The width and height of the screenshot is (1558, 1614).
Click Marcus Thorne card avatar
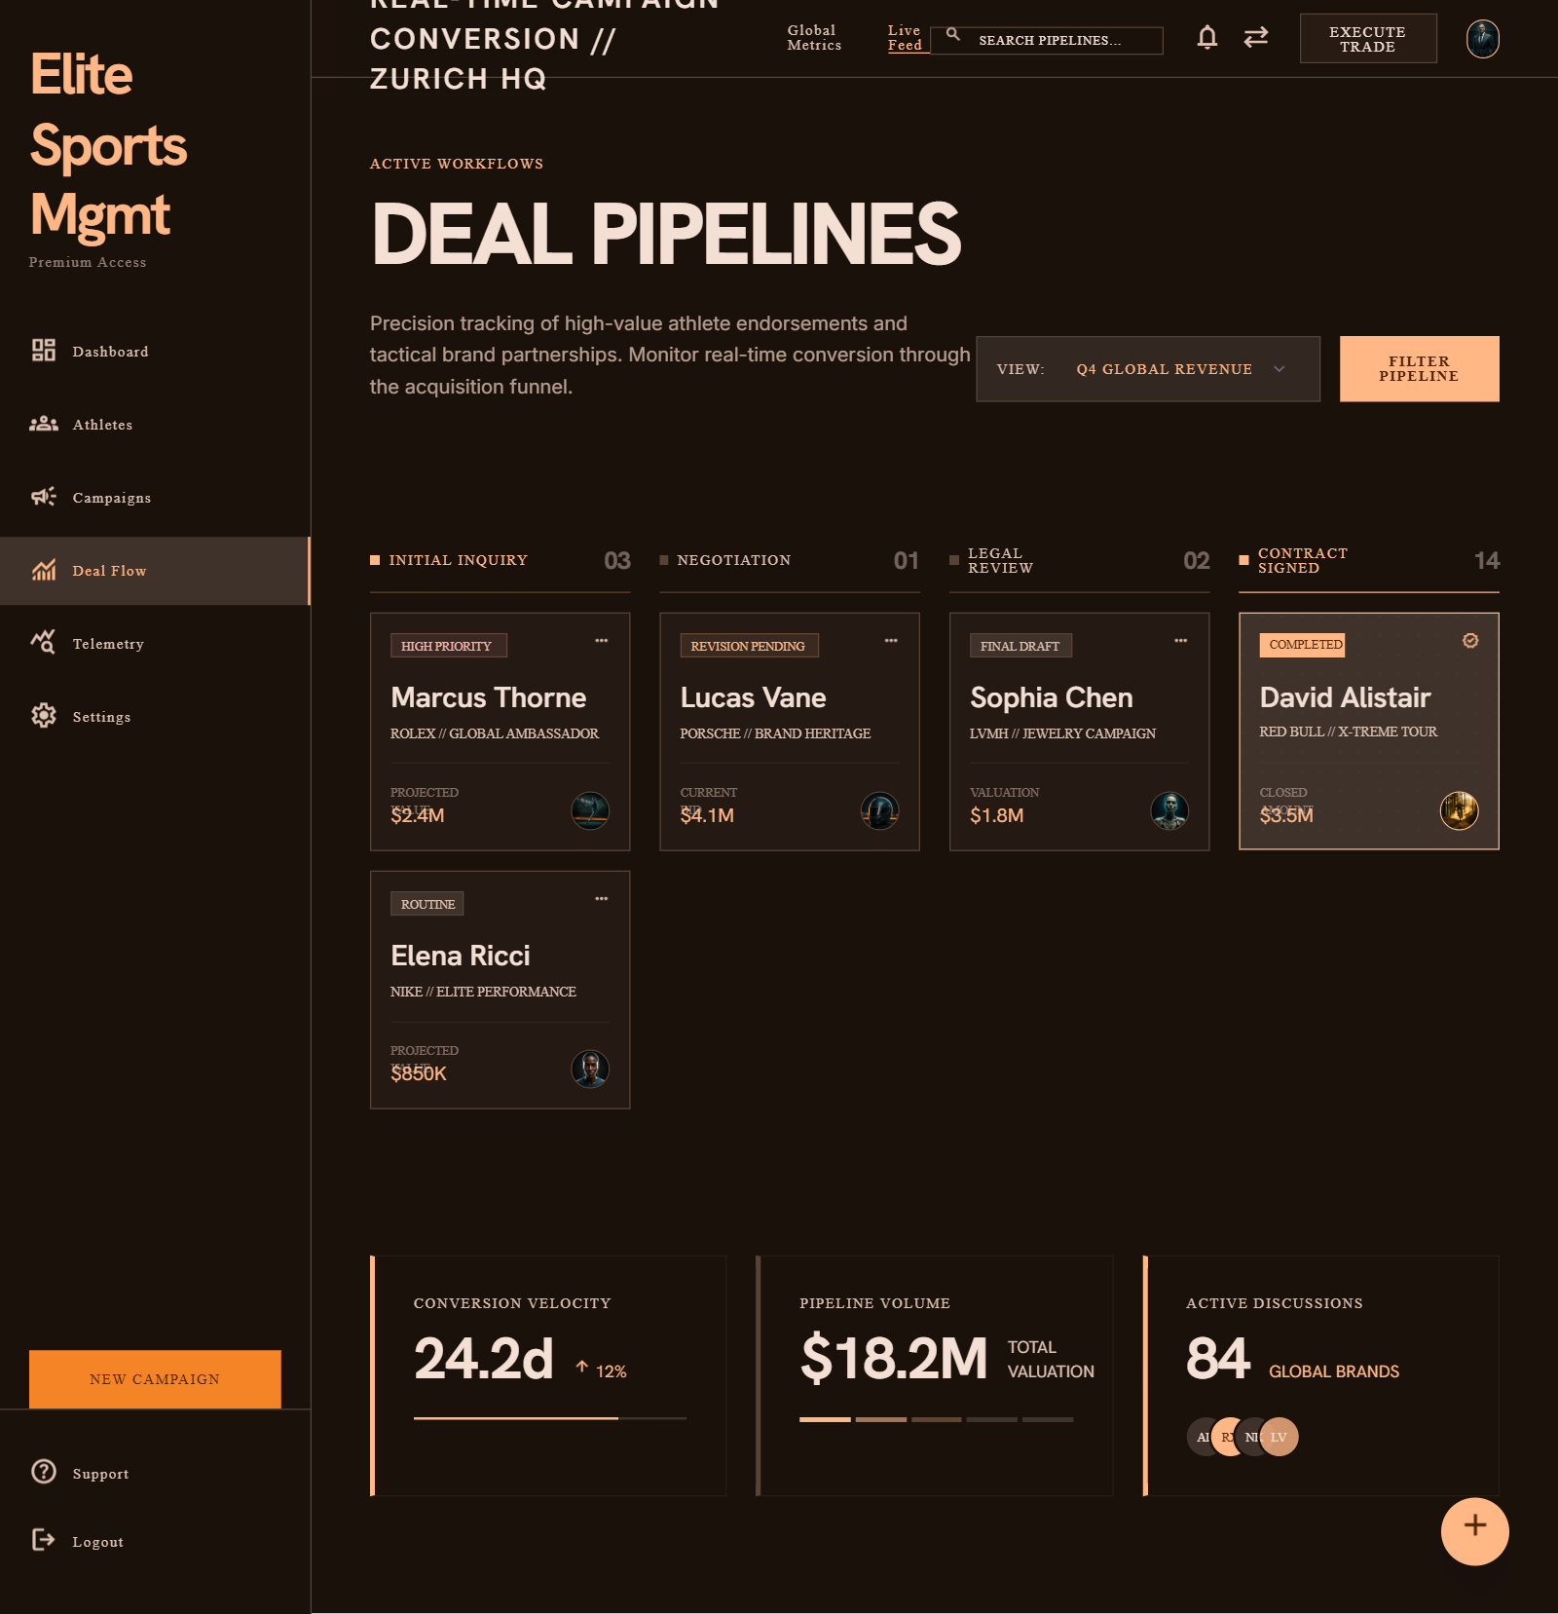(x=590, y=810)
